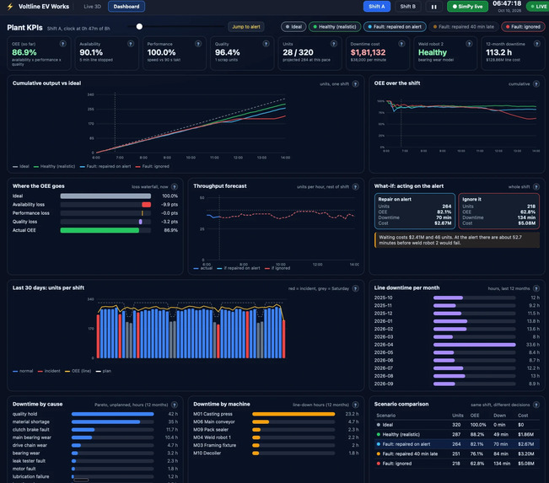Viewport: 549px width, 483px height.
Task: Select Shift B
Action: (x=408, y=7)
